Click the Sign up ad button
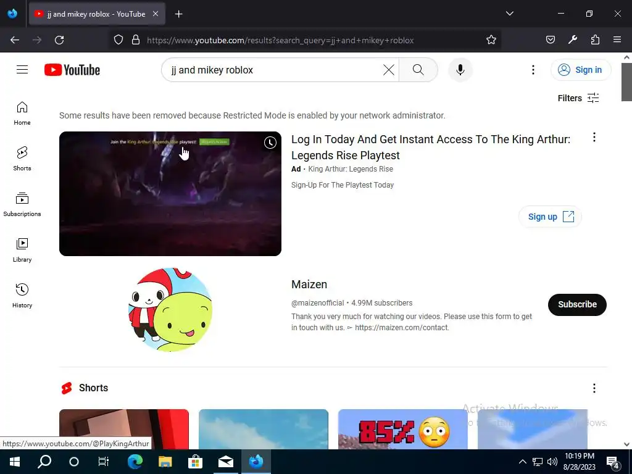 click(x=550, y=217)
